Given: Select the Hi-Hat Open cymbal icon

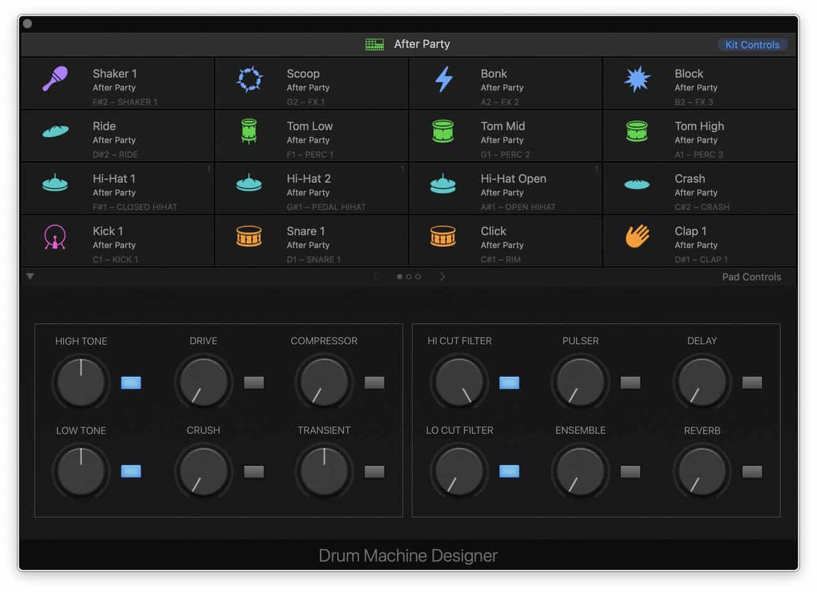Looking at the screenshot, I should (x=443, y=183).
